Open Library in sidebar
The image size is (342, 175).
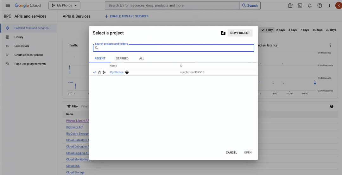tap(19, 37)
